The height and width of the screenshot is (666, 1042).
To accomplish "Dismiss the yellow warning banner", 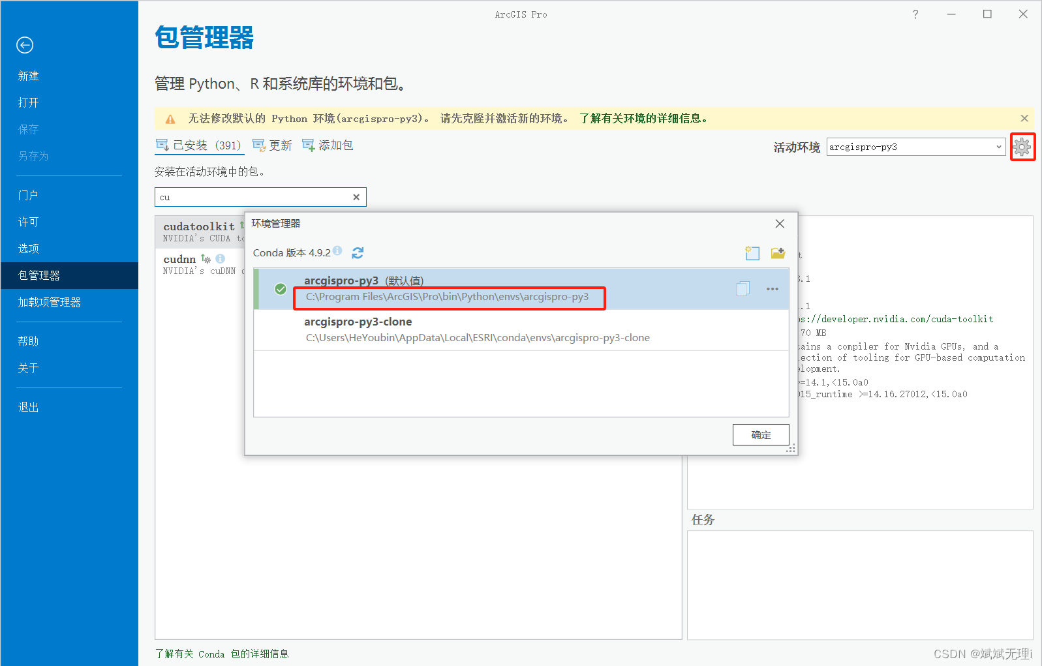I will tap(1024, 118).
